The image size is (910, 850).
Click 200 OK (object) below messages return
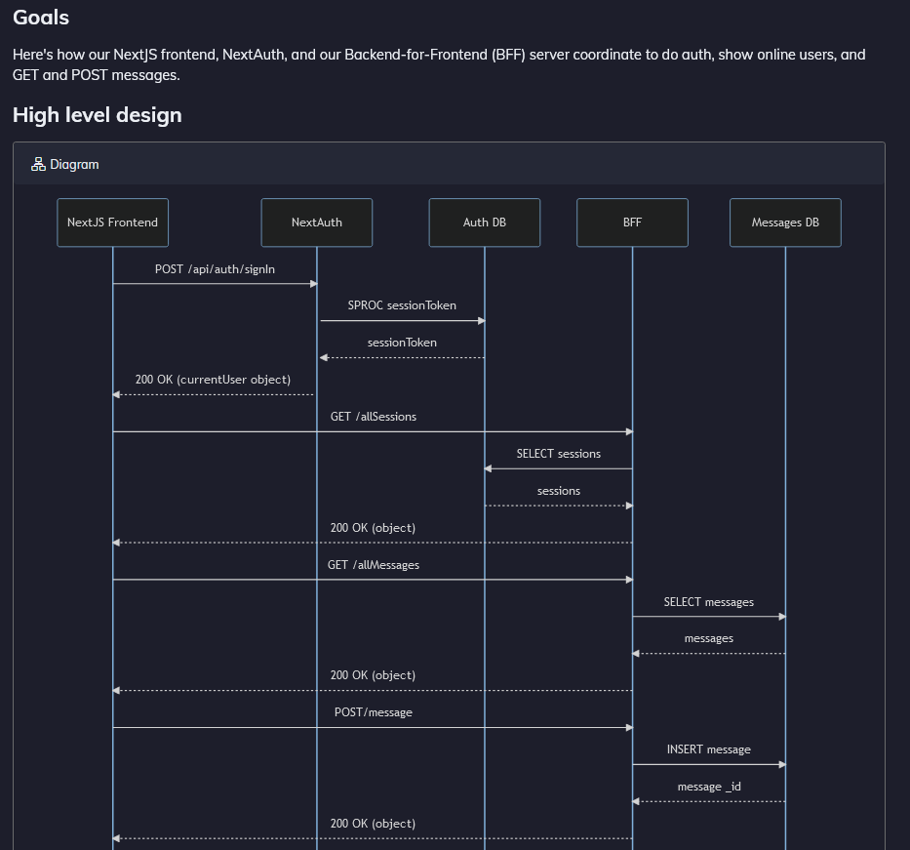tap(373, 675)
